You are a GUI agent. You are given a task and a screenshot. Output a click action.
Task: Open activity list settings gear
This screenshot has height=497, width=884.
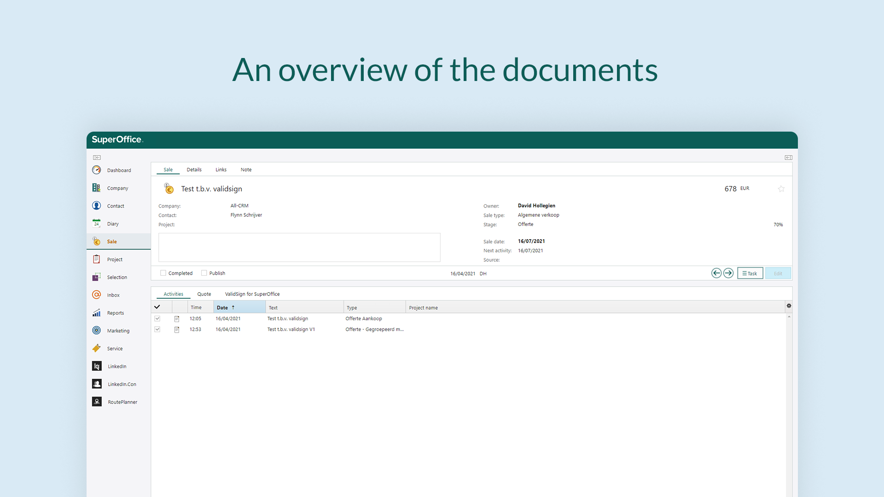point(789,306)
